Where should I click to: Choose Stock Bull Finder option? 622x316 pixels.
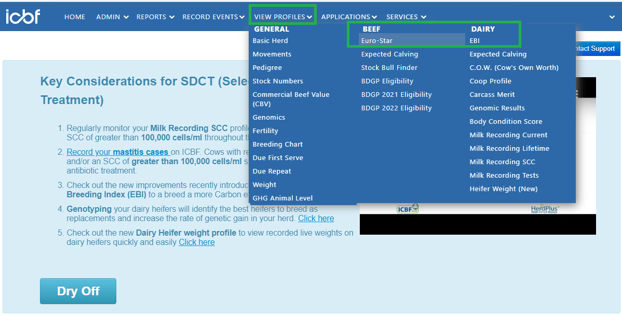click(389, 67)
